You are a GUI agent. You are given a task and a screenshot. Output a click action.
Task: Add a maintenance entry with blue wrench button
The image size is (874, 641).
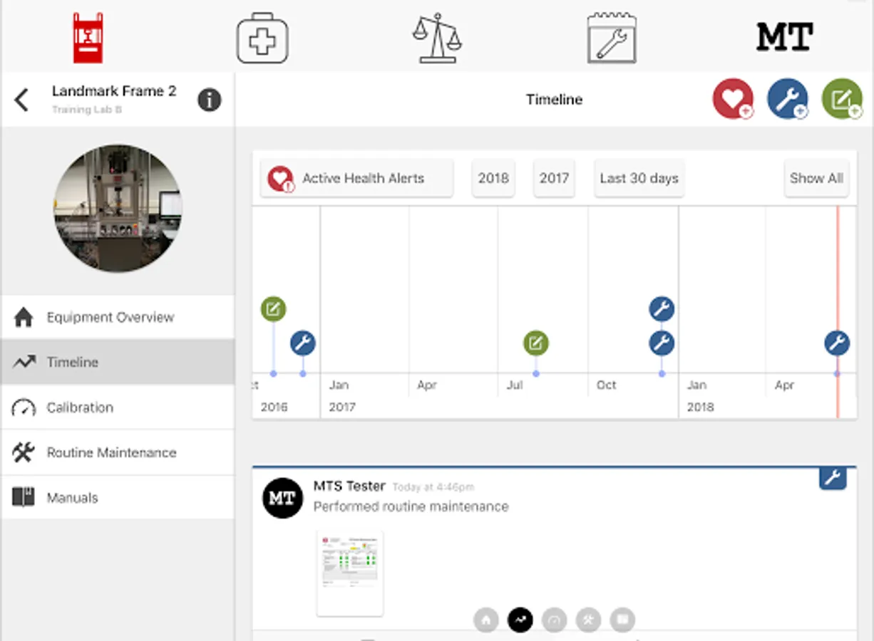(x=788, y=99)
